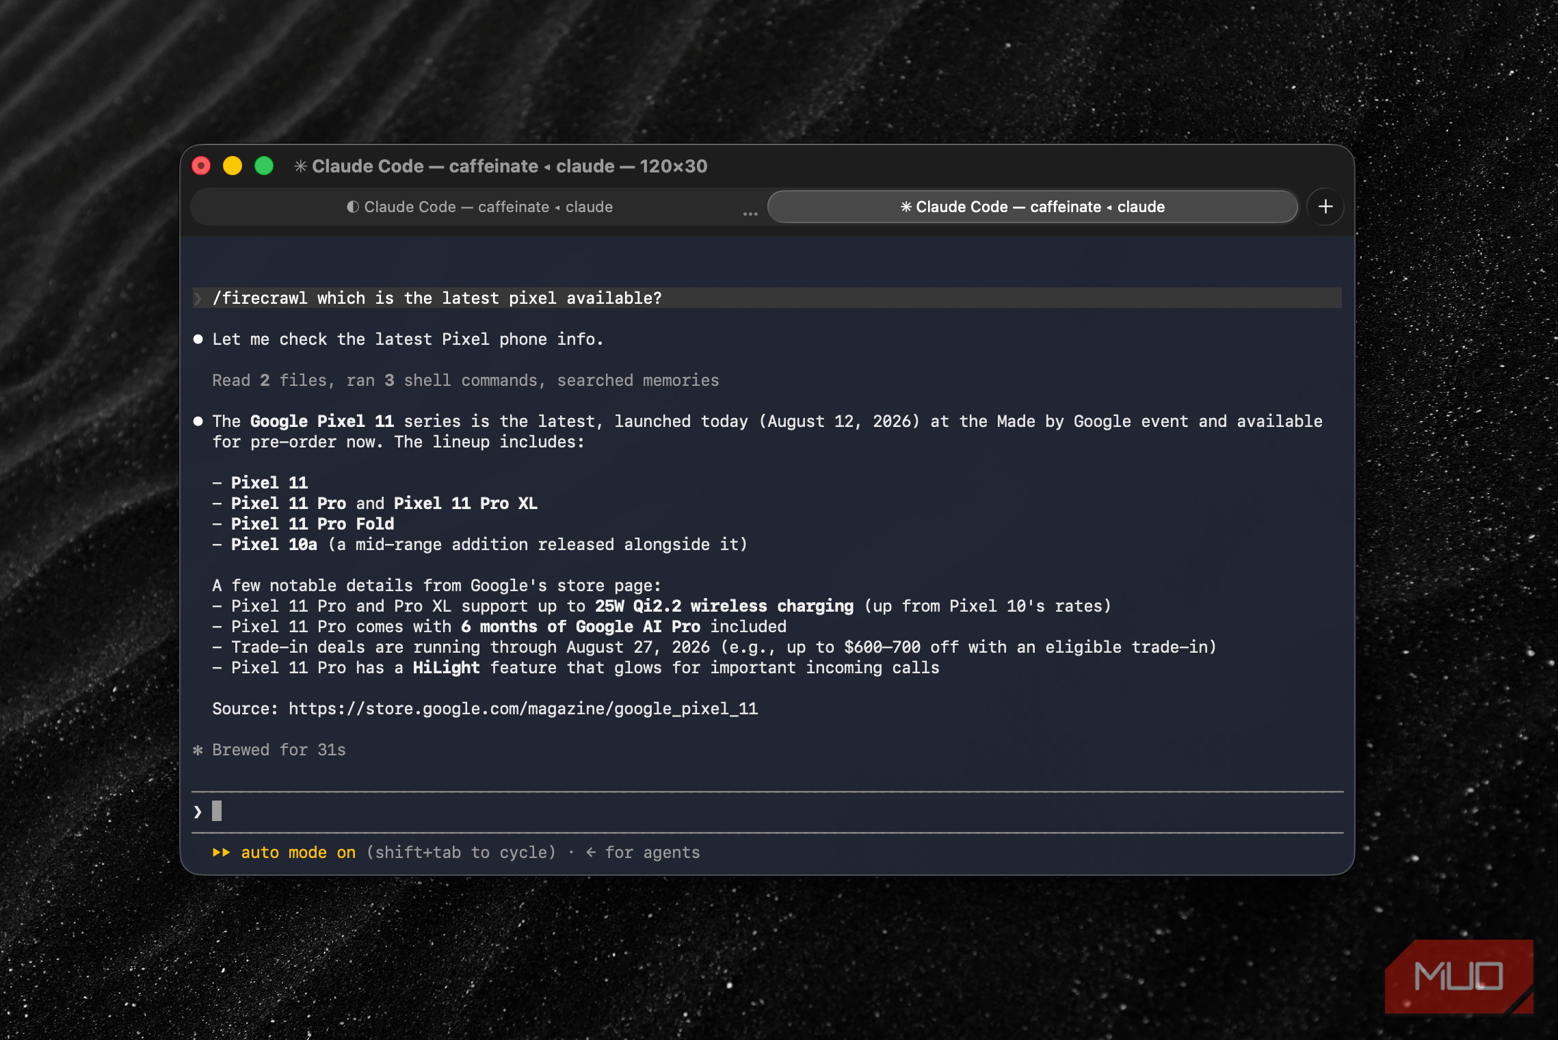Click '← for agents' hint

pos(642,853)
